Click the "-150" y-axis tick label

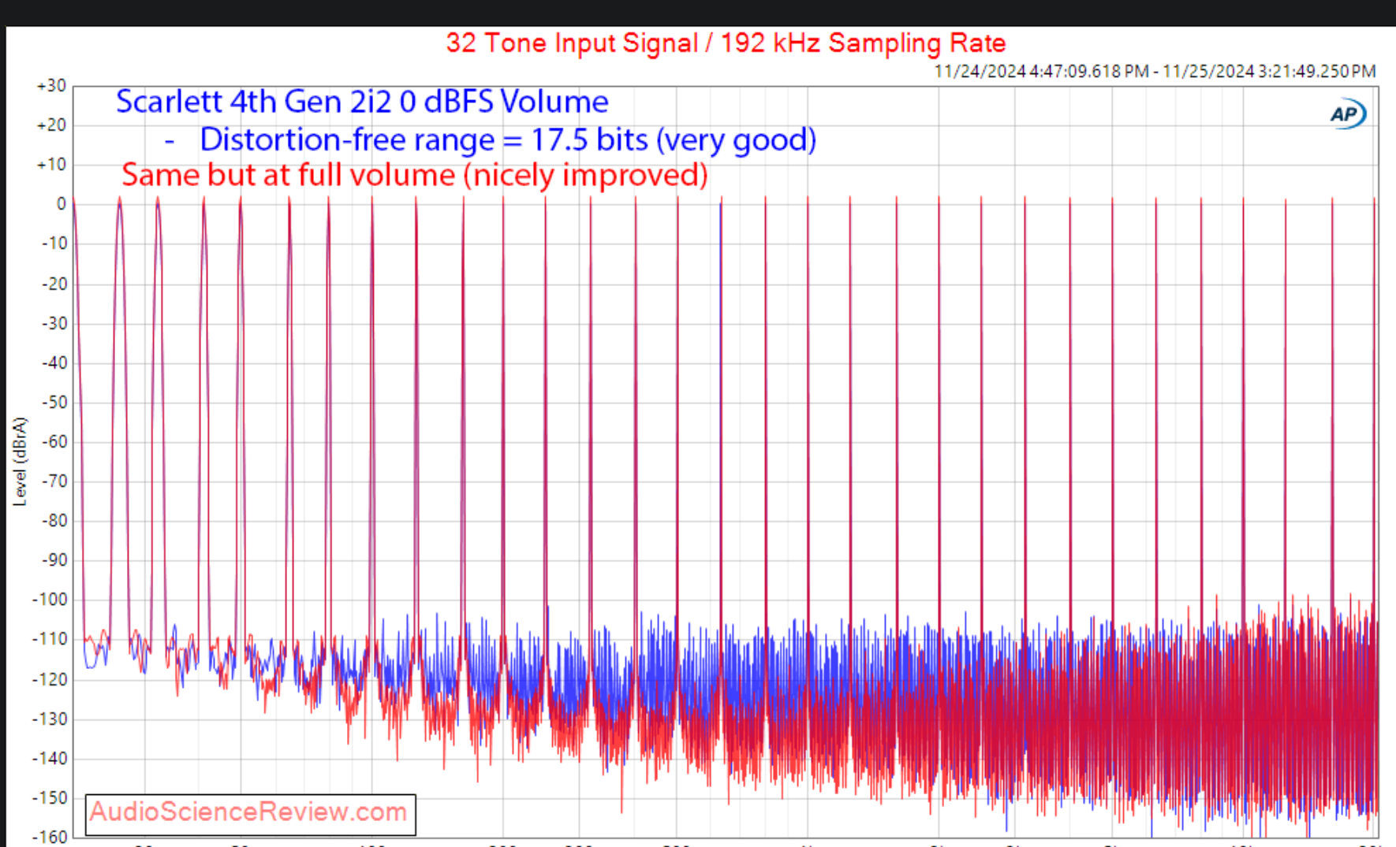coord(50,797)
